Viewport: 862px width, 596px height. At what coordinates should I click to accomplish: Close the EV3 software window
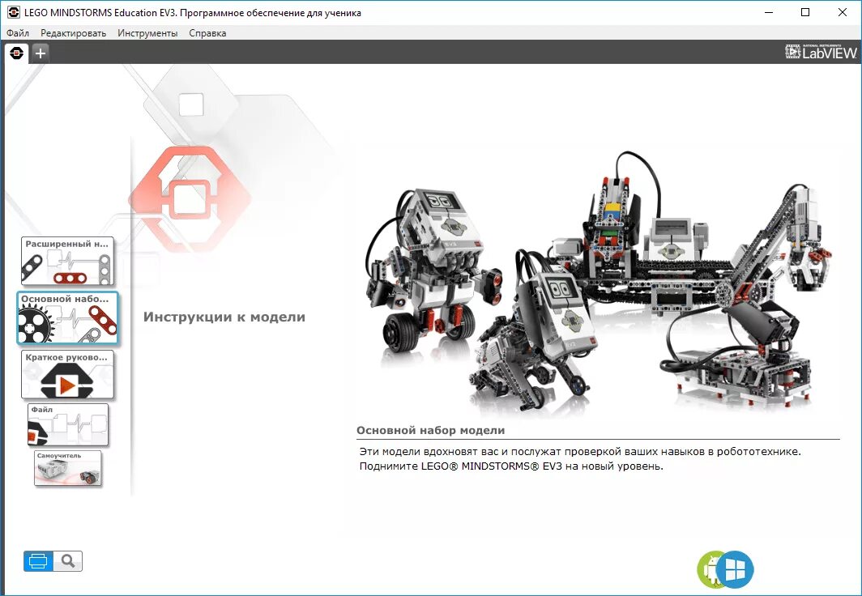[843, 12]
